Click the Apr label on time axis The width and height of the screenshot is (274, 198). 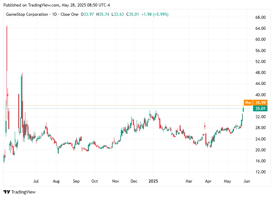coord(208,181)
